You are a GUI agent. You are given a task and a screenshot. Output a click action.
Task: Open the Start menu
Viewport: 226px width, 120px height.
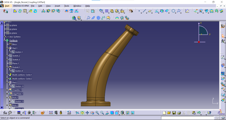(7, 6)
